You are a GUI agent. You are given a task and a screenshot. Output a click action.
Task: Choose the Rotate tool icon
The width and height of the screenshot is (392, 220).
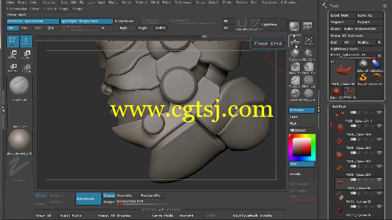[x=13, y=68]
